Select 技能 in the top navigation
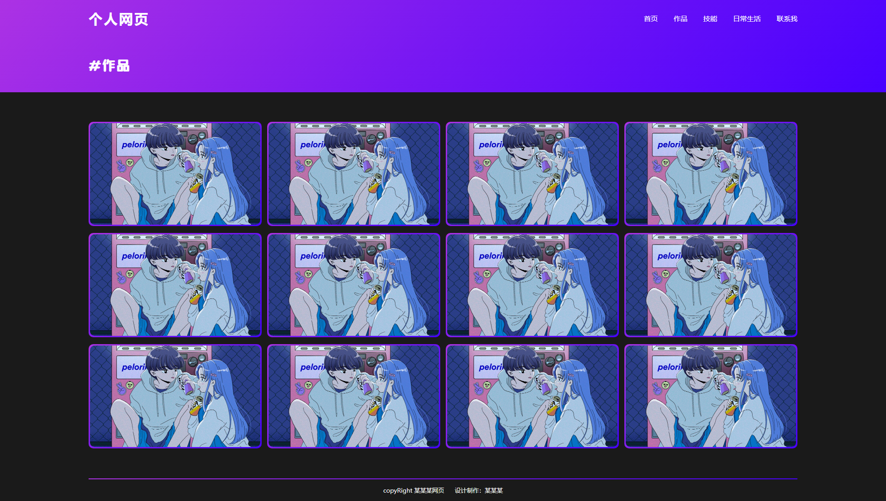This screenshot has width=886, height=501. pyautogui.click(x=710, y=19)
